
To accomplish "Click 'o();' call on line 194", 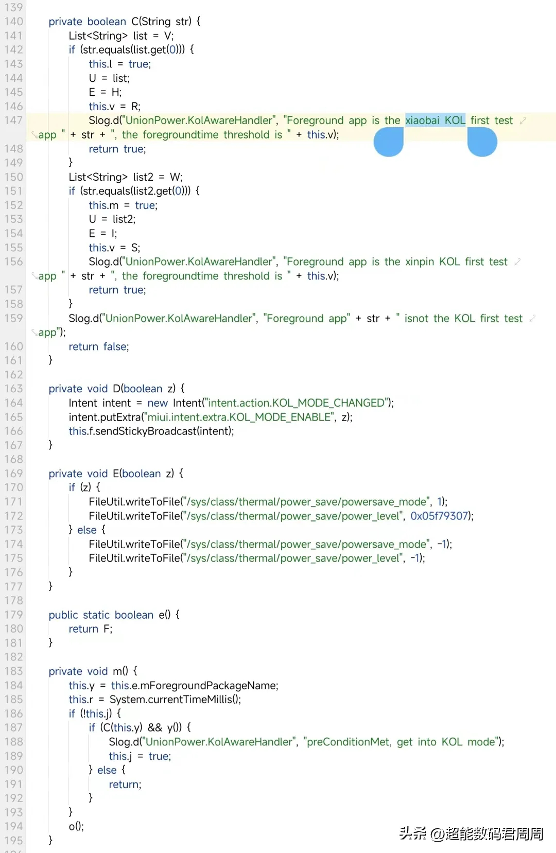I will (76, 827).
